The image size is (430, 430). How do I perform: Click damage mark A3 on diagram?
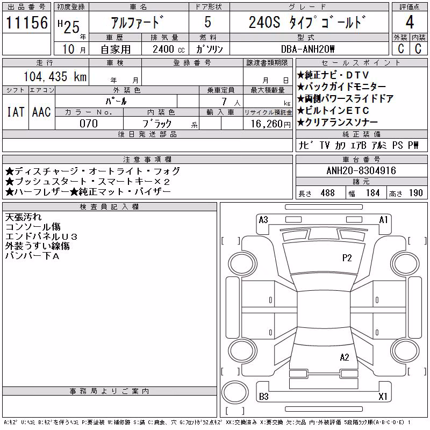tap(263, 220)
